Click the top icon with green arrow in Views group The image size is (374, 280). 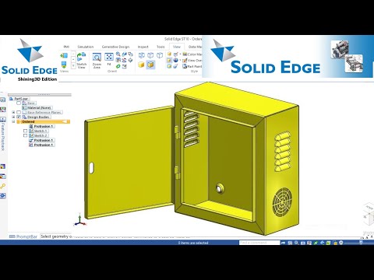point(64,55)
